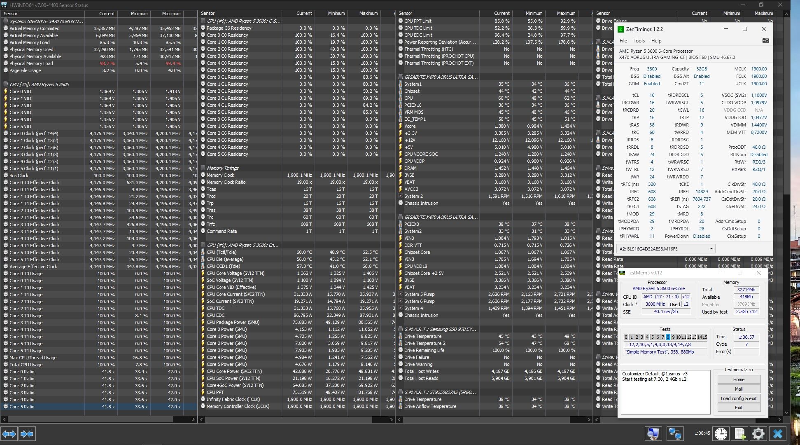The width and height of the screenshot is (800, 445).
Task: Open the Help menu in ZenTimings
Action: pos(656,41)
